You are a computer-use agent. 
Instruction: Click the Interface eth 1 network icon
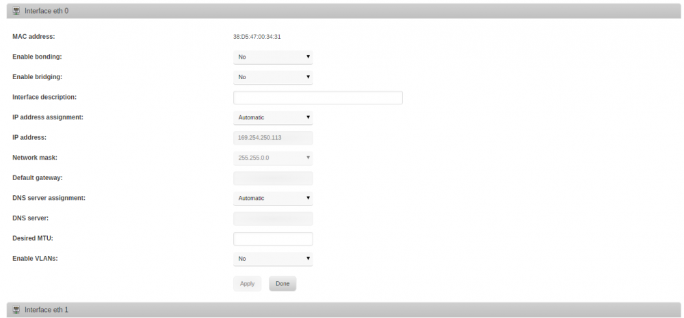tap(16, 310)
